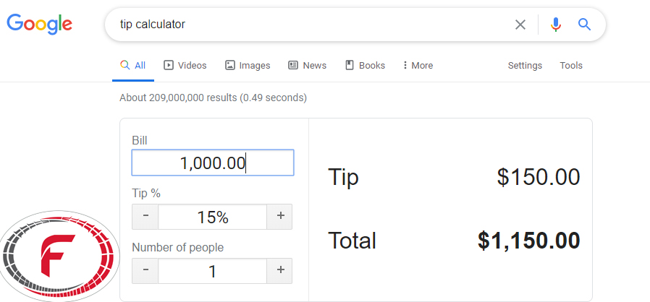Increase number of people with plus
The height and width of the screenshot is (302, 650).
point(279,271)
